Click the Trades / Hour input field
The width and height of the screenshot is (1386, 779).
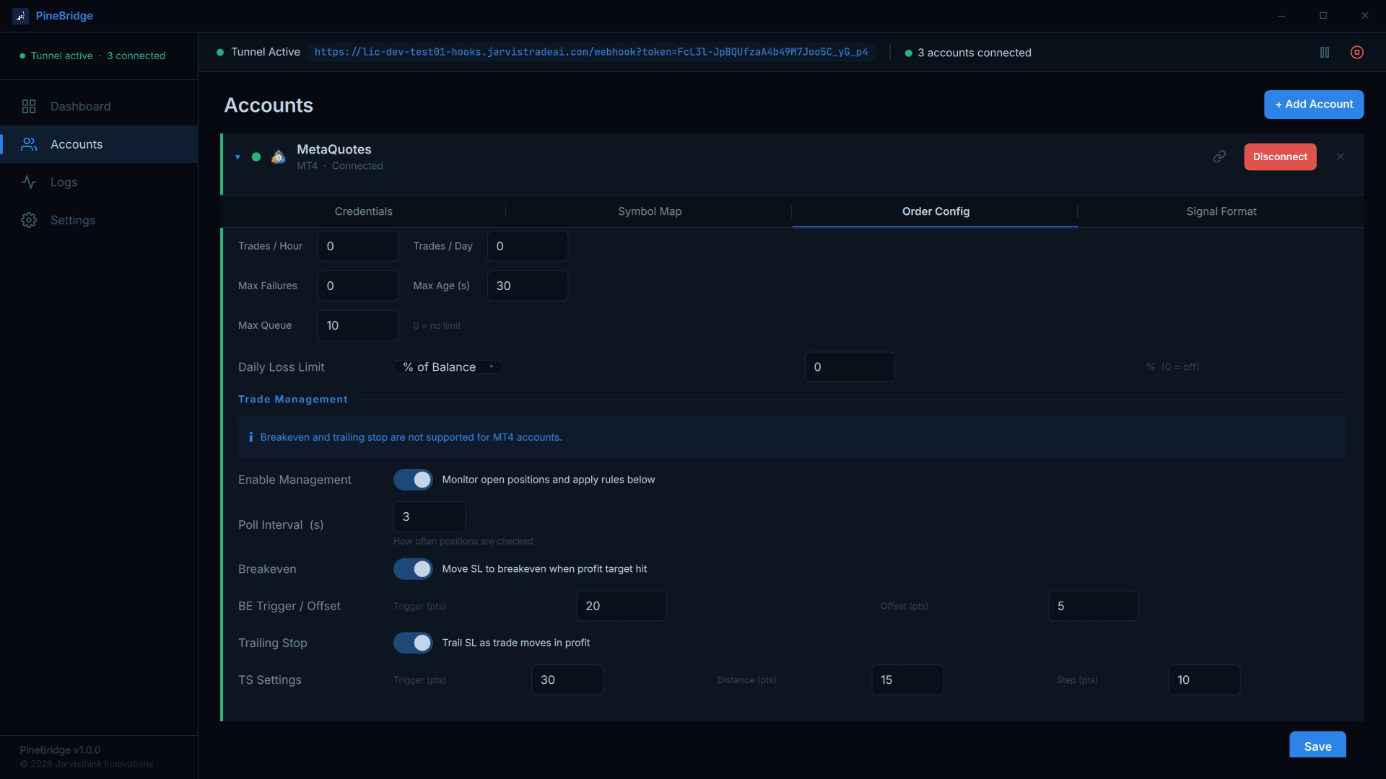click(x=358, y=246)
